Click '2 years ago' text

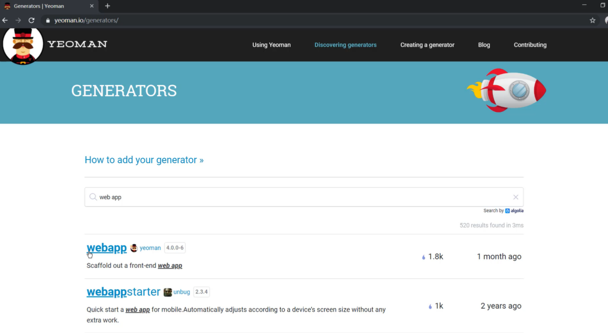tap(501, 306)
